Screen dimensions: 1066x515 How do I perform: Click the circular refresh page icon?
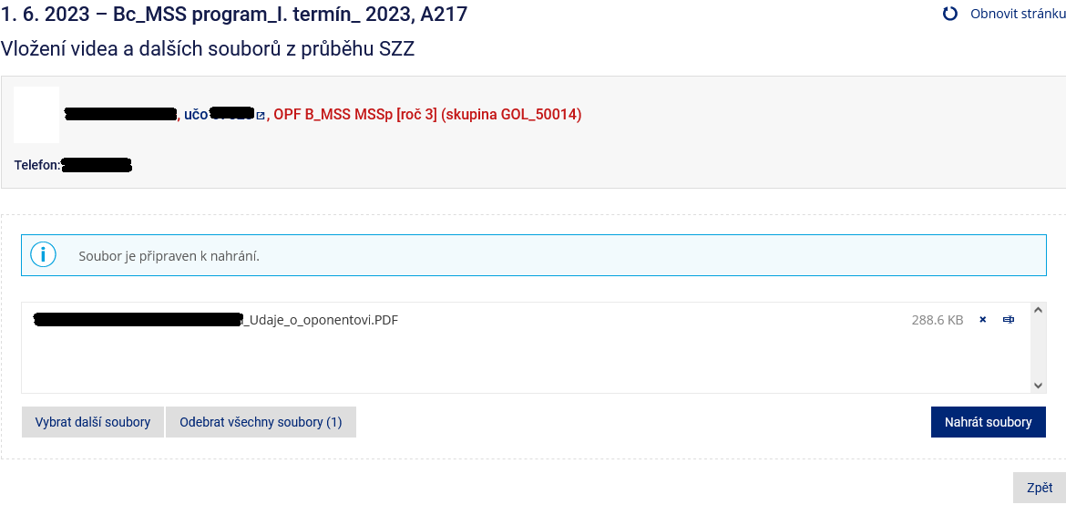(950, 14)
